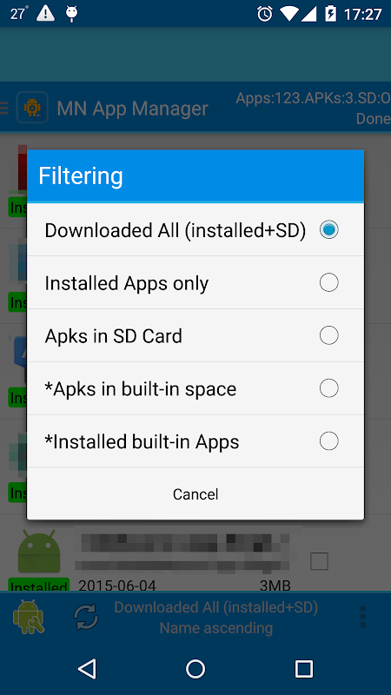Choose the Installed Apps only option
Viewport: 391px width, 695px height.
[x=195, y=283]
